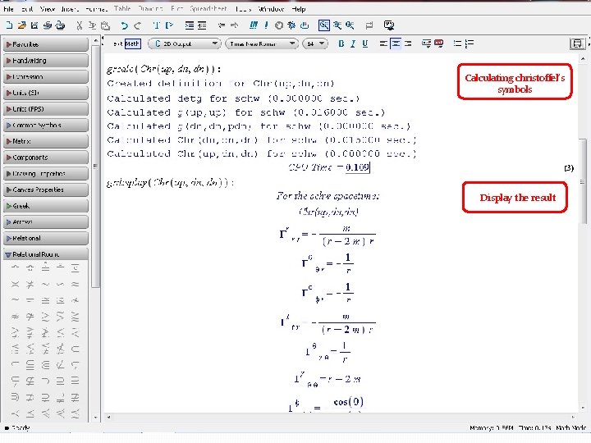This screenshot has height=443, width=591.
Task: Insert a Maple input prompt with the [> icon
Action: (x=169, y=25)
